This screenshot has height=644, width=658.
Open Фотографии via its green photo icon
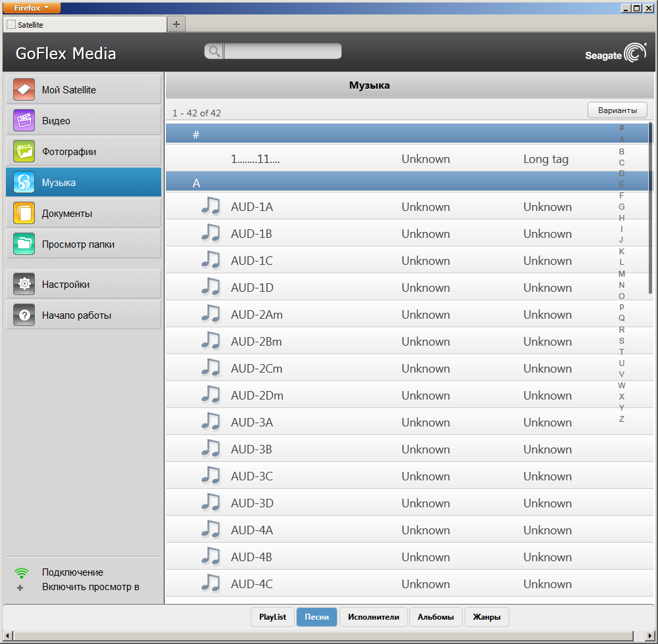point(24,151)
